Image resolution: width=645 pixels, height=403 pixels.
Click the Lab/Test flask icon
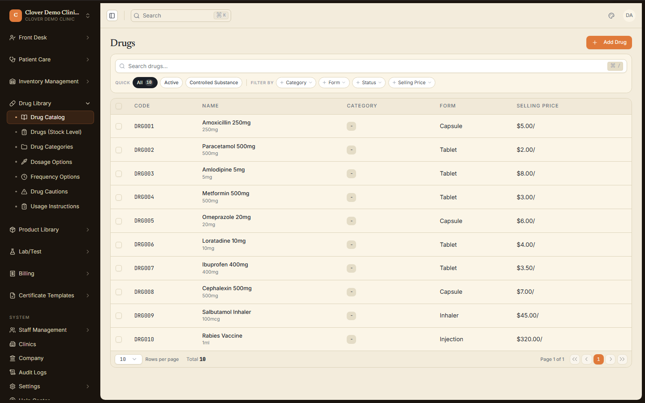point(13,252)
